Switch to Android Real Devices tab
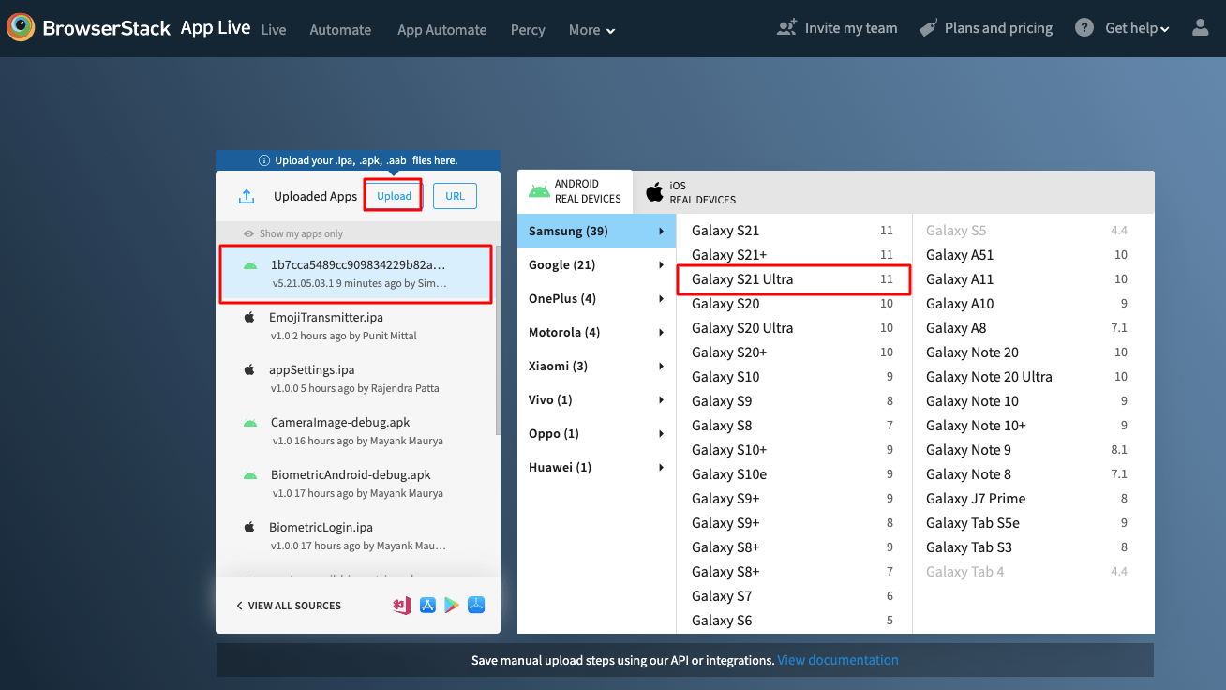Image resolution: width=1226 pixels, height=690 pixels. coord(575,190)
